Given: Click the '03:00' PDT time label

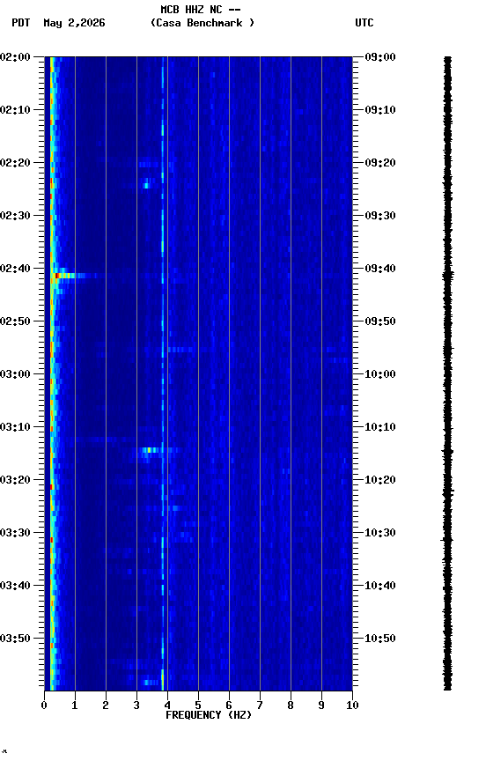Looking at the screenshot, I should pyautogui.click(x=15, y=374).
